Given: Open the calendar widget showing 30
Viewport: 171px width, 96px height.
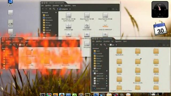Looking at the screenshot, I should pyautogui.click(x=160, y=29).
